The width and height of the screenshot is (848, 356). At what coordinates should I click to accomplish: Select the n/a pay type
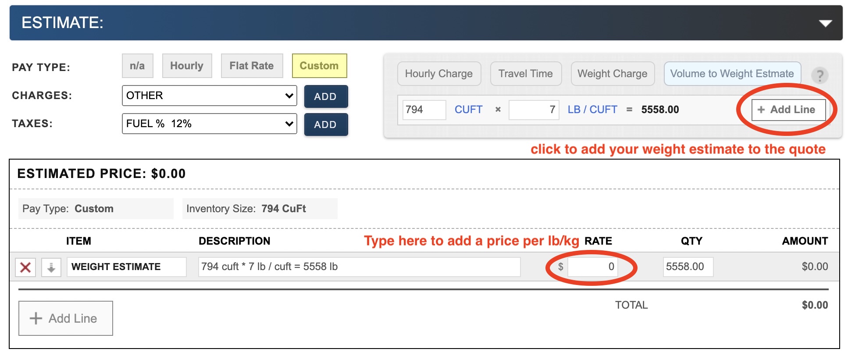[137, 66]
